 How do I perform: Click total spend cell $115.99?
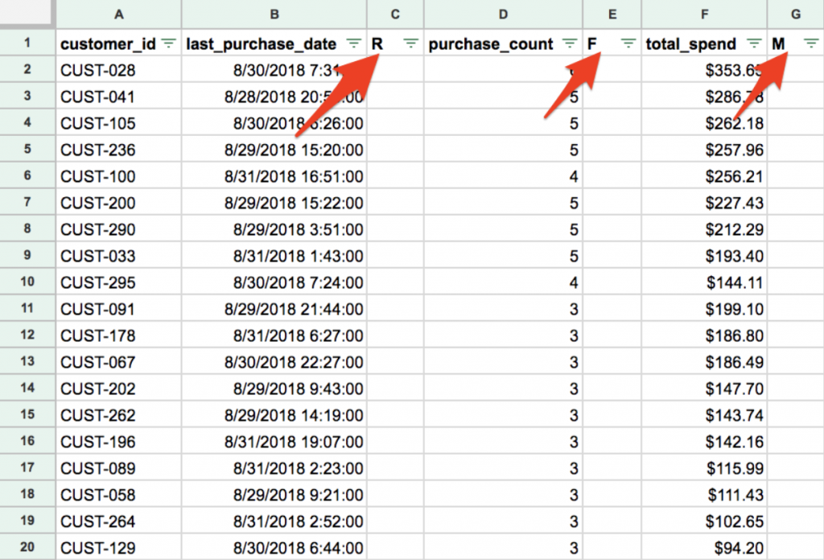coord(704,467)
